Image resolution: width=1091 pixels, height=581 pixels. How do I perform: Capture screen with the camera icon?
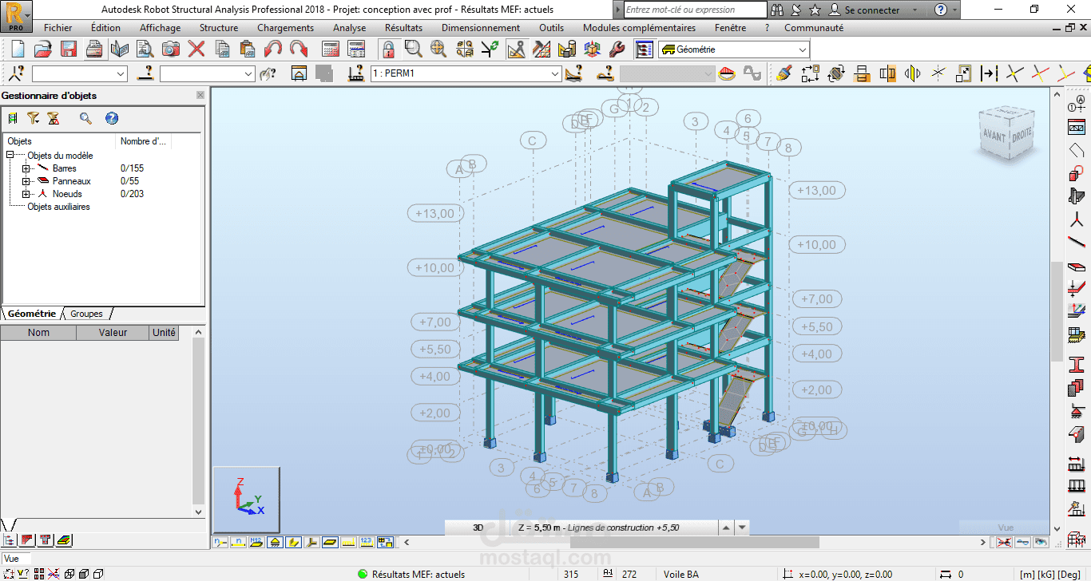point(171,49)
